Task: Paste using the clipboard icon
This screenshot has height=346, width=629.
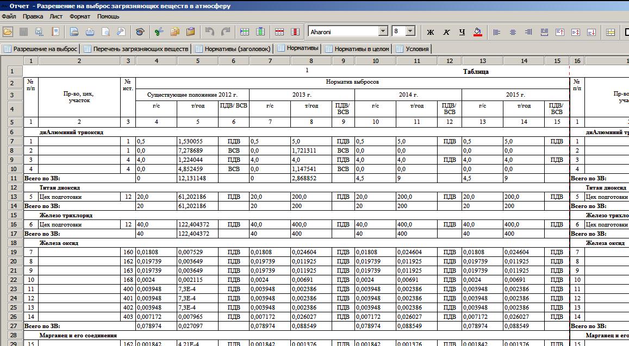Action: pos(190,32)
